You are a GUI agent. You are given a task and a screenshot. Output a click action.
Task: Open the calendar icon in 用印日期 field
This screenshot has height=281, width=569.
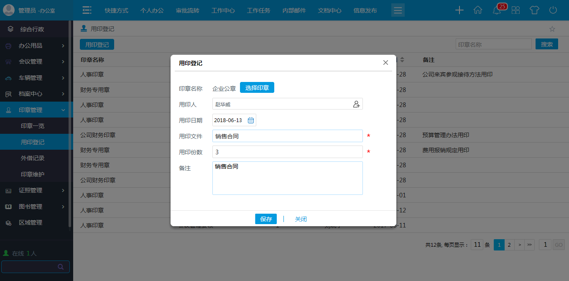tap(250, 120)
